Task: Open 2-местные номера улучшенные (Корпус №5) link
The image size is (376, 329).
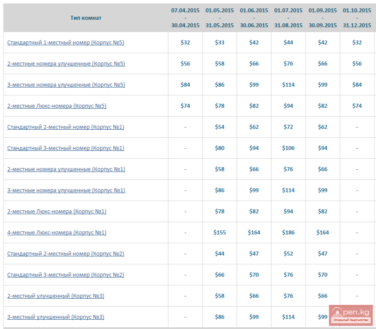Action: pyautogui.click(x=66, y=64)
